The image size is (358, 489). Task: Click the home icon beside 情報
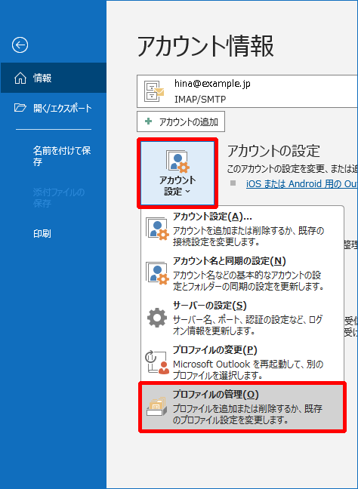[x=20, y=78]
